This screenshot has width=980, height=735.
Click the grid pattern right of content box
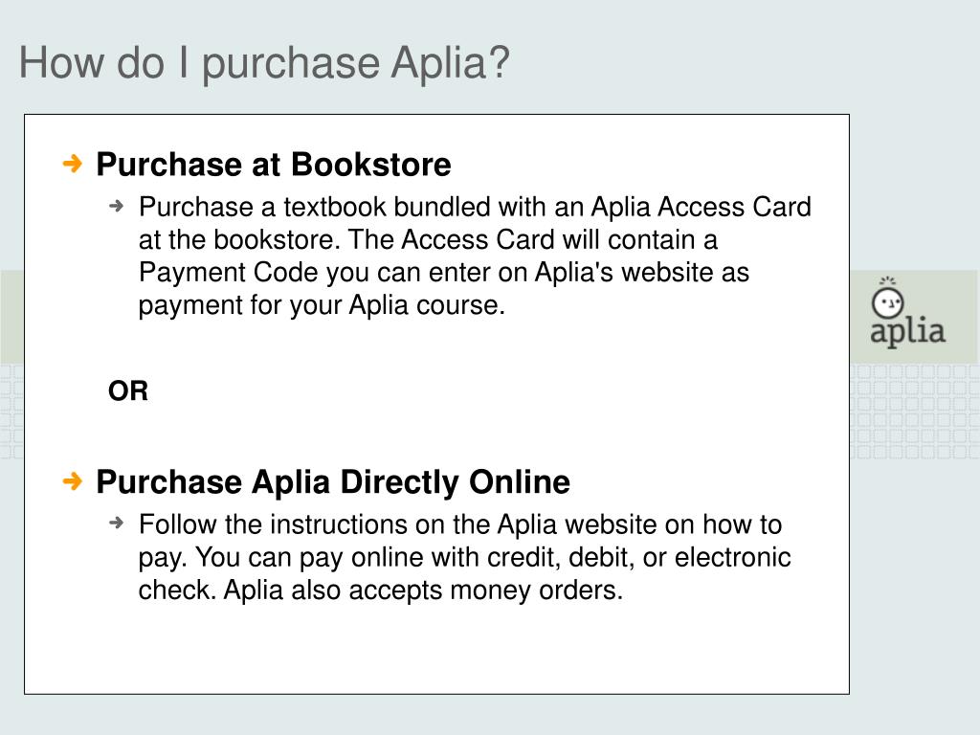pos(914,412)
